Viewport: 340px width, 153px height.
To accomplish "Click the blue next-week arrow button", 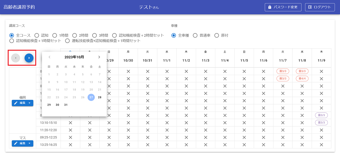I will [x=29, y=58].
